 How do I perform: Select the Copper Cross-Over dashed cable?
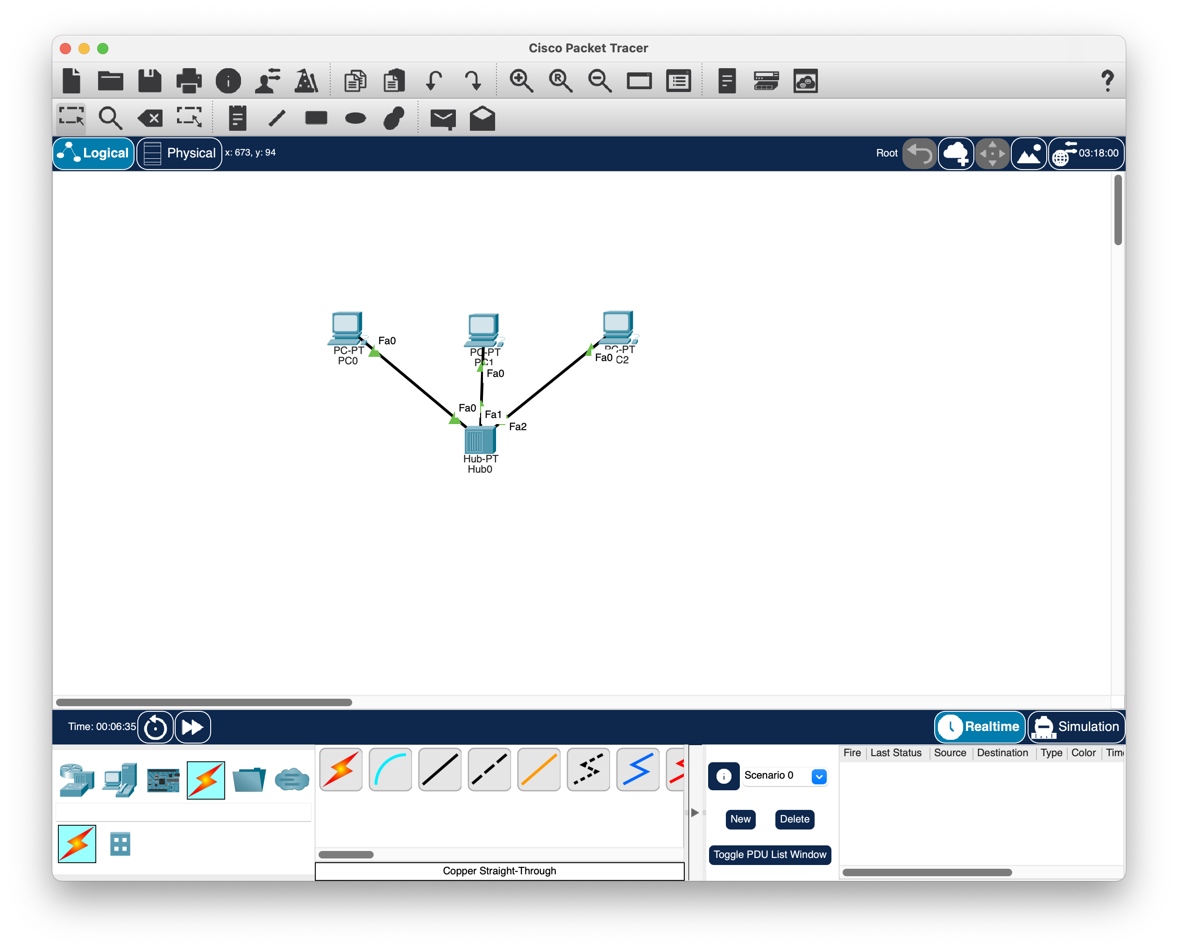coord(489,769)
